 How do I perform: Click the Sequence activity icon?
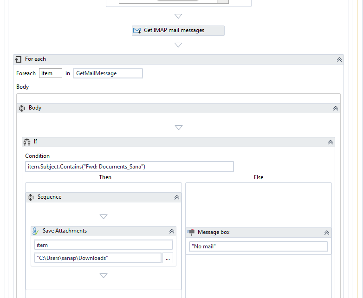[31, 197]
